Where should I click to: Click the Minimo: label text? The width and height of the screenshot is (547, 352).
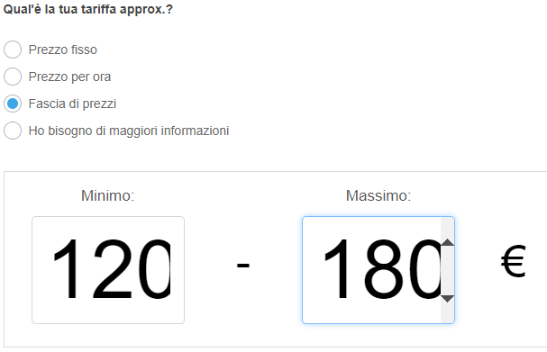pyautogui.click(x=108, y=195)
